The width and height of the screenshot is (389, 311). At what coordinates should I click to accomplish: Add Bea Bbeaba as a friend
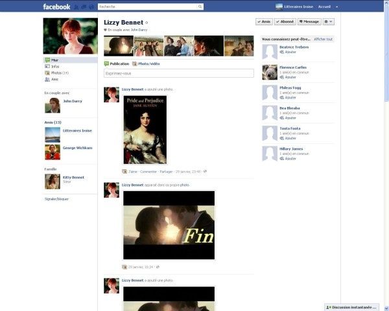(x=288, y=118)
